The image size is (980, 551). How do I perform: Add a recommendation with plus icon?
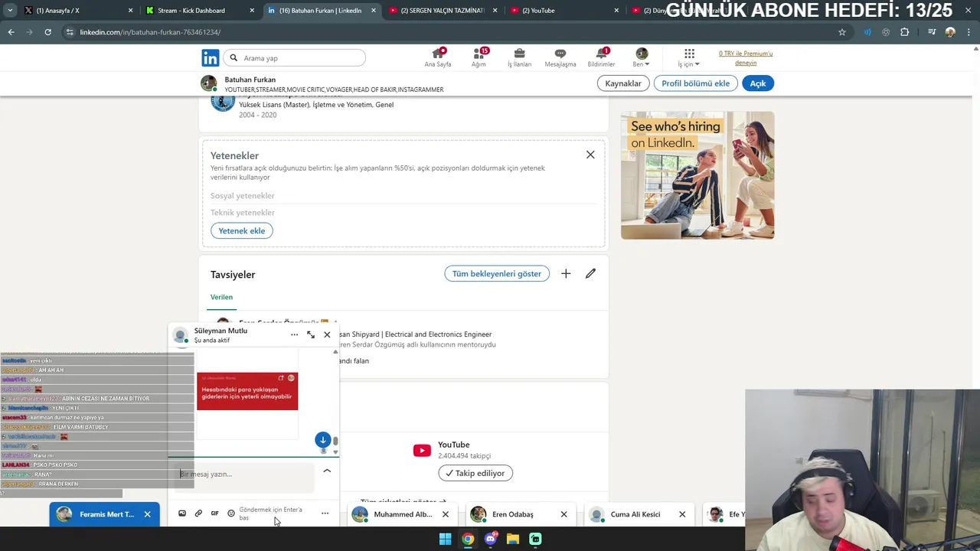click(566, 273)
